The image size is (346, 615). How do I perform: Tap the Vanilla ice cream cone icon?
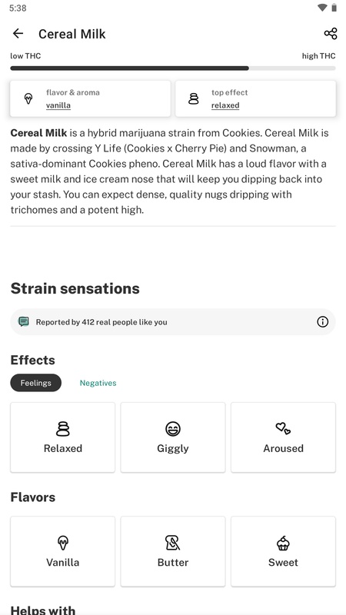pos(63,544)
